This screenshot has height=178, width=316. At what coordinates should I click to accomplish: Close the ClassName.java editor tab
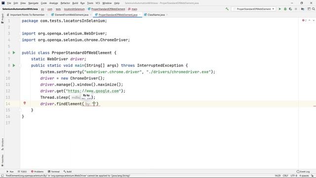pos(167,15)
